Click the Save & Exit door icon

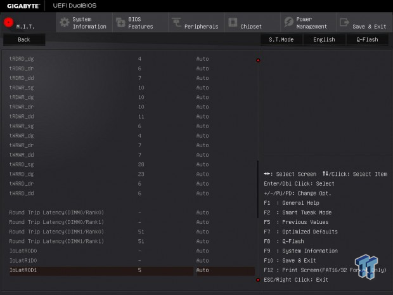(x=344, y=22)
